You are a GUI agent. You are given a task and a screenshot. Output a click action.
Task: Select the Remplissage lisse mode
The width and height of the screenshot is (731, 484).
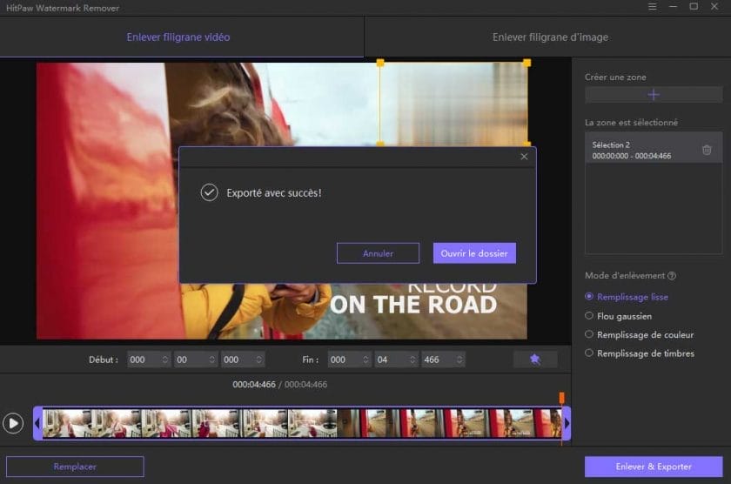point(590,297)
